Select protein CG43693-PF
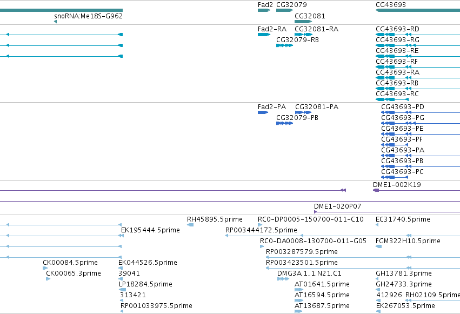This screenshot has height=314, width=460. pos(395,145)
